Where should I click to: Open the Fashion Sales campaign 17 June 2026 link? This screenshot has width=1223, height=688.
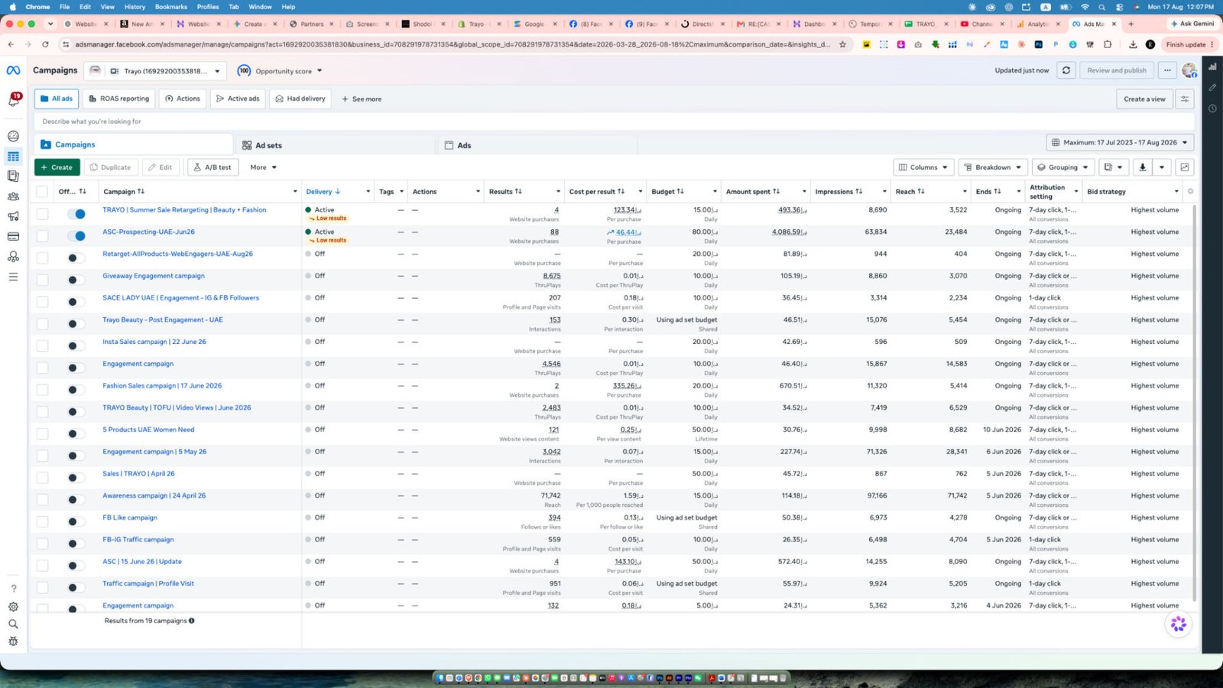coord(162,386)
